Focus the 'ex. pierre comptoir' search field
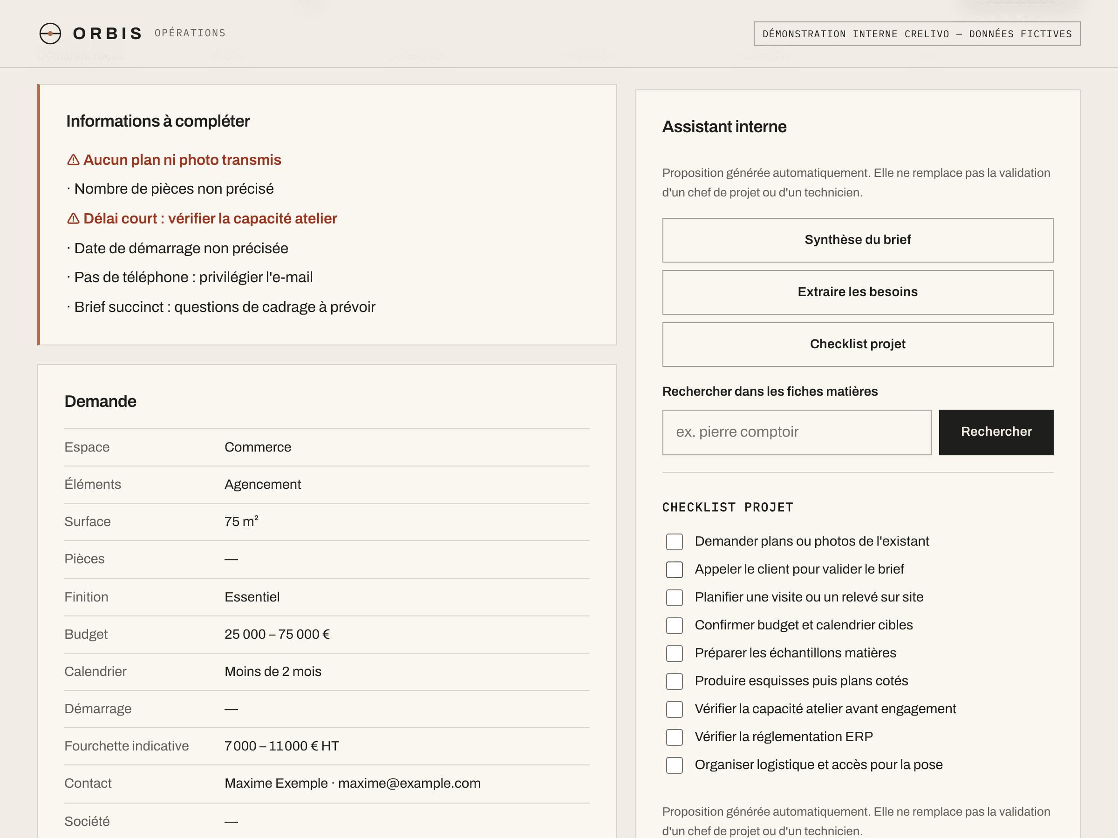 click(x=797, y=432)
